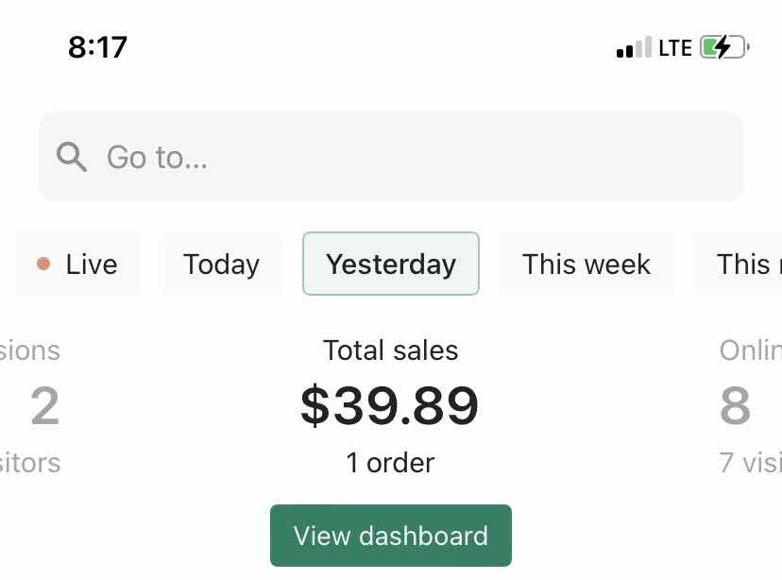Image resolution: width=782 pixels, height=580 pixels.
Task: Tap the $39.89 sales amount
Action: (390, 405)
